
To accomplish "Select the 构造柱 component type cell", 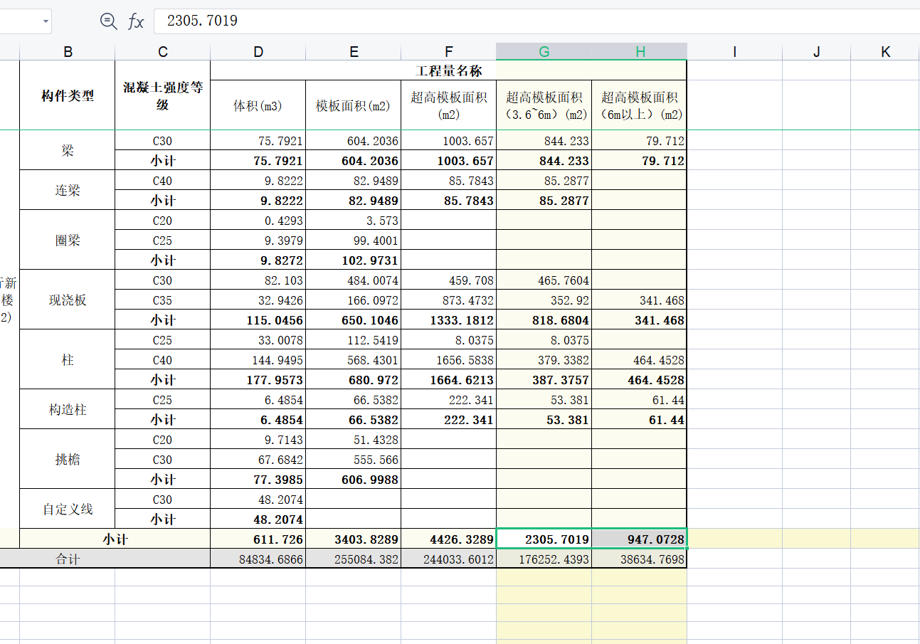I will point(68,409).
